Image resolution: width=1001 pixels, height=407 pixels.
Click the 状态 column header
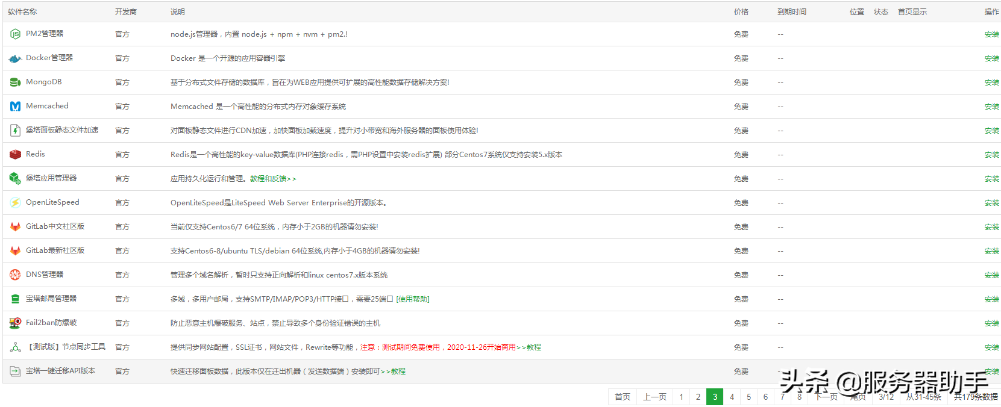pos(881,12)
